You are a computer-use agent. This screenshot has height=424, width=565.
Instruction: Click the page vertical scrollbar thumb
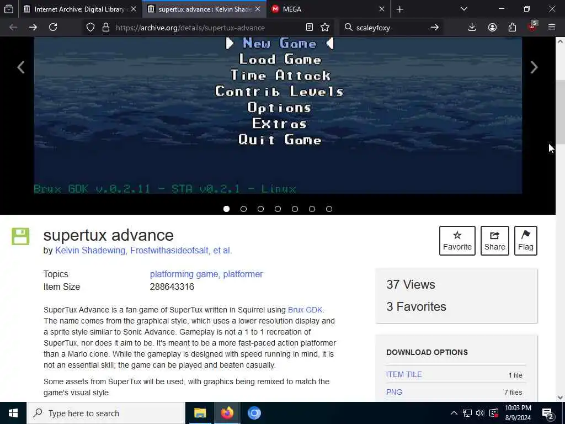561,112
